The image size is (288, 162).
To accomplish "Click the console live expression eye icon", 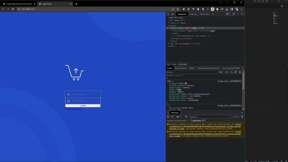I will (186, 117).
